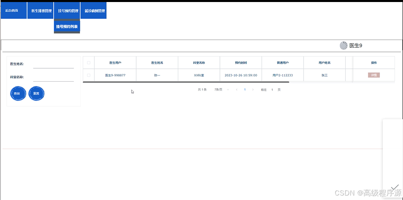Open the 7条/页 page size dropdown
This screenshot has height=200, width=403.
(x=222, y=90)
